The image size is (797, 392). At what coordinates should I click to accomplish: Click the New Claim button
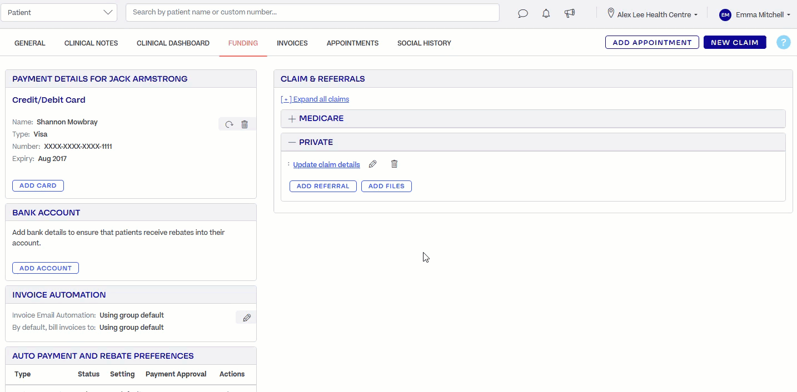pos(735,42)
